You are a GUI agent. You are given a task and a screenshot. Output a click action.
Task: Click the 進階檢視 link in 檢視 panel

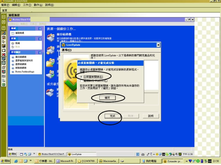coord(20,33)
